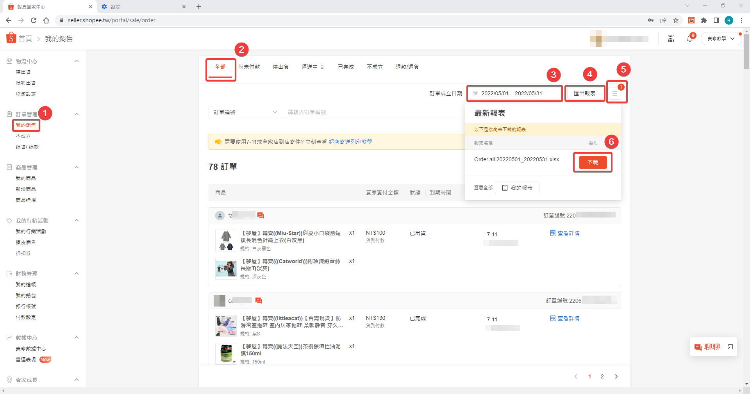This screenshot has height=394, width=750.
Task: Open the browser extensions puzzle icon
Action: click(x=704, y=20)
